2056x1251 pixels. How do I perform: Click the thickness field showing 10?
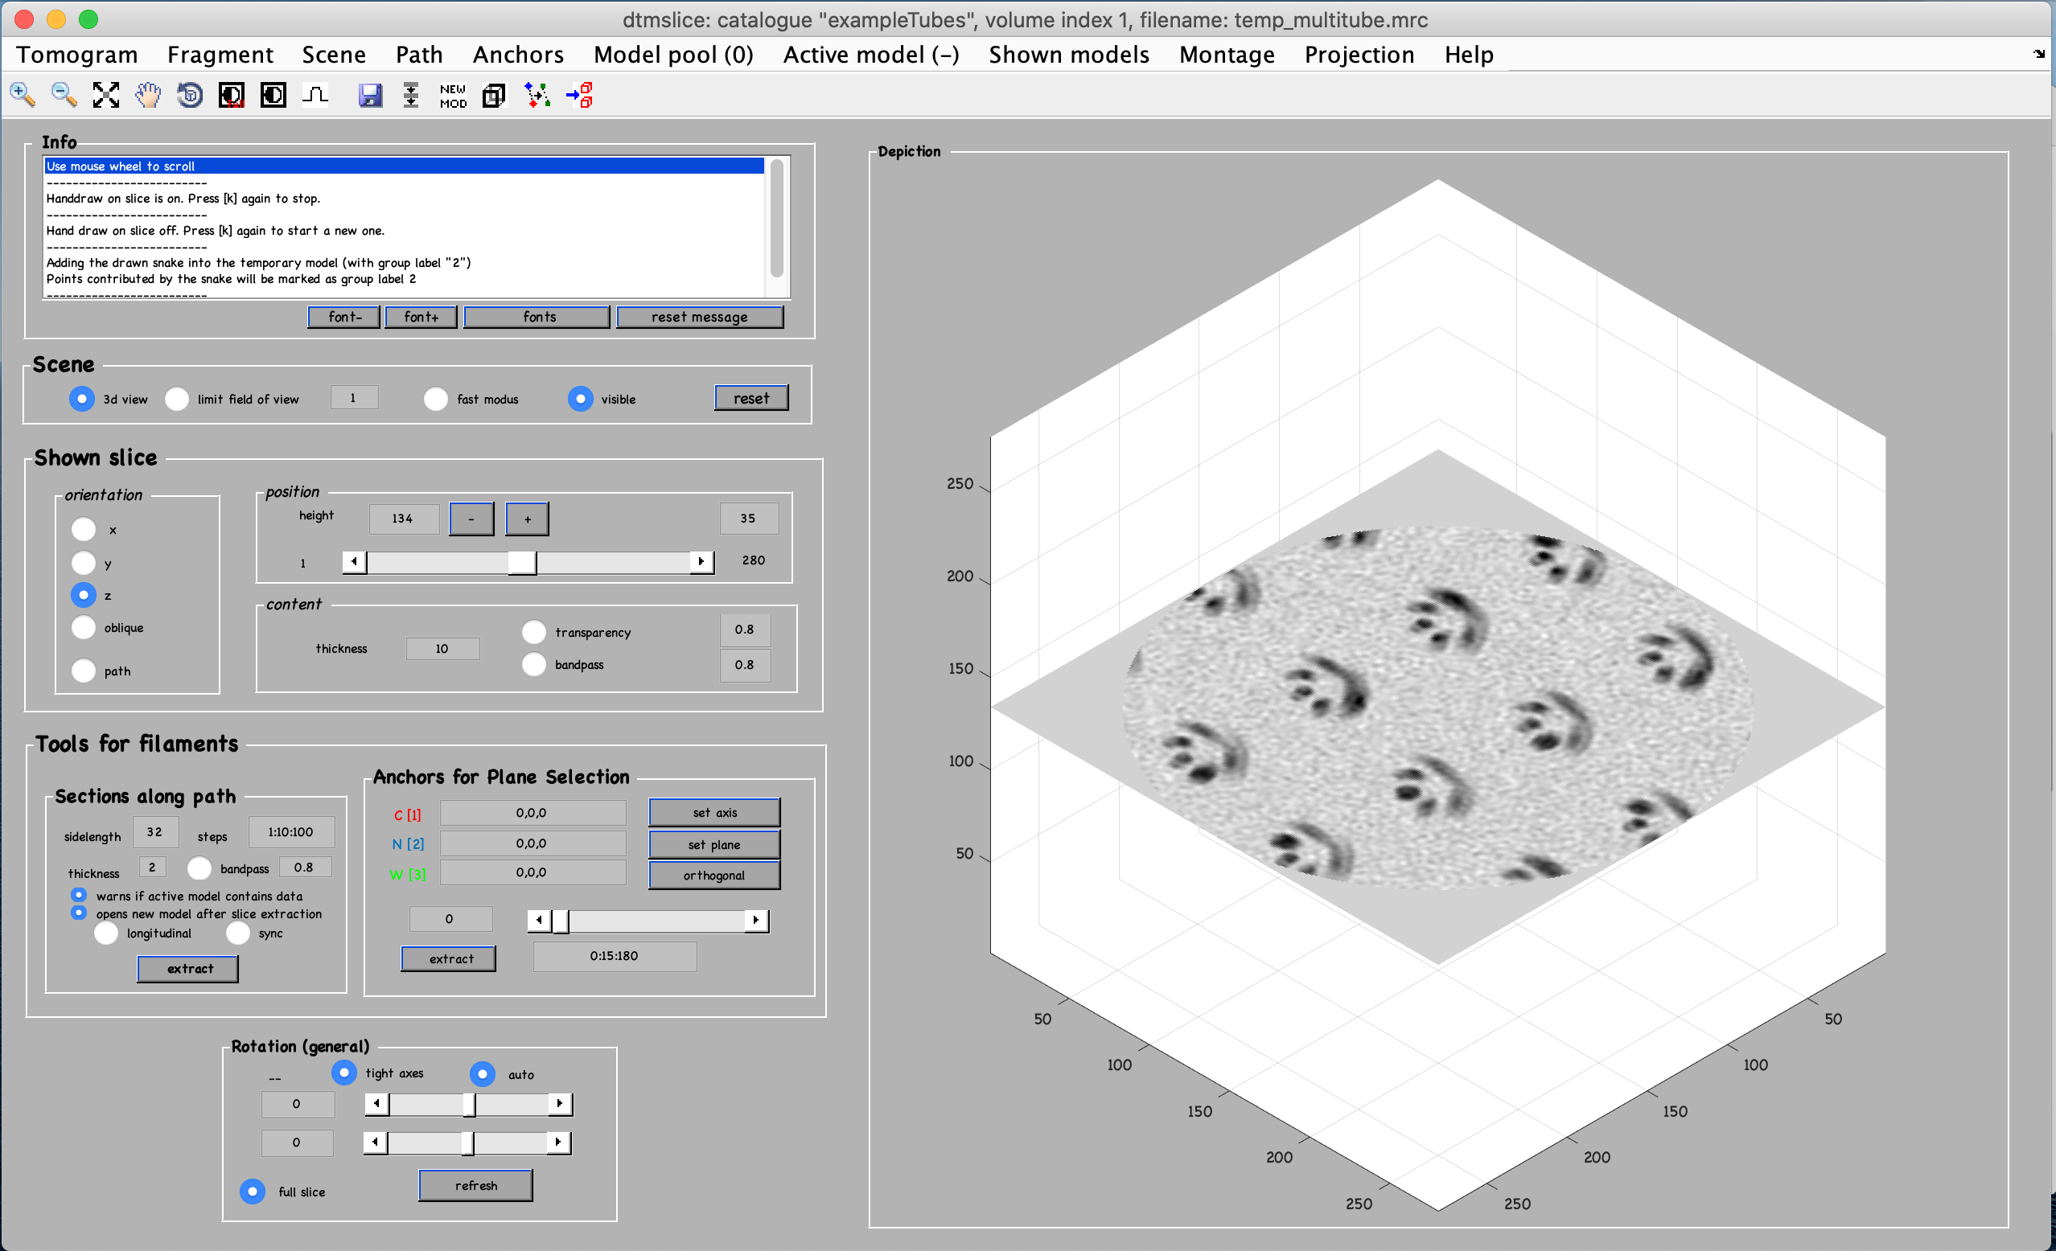point(442,648)
